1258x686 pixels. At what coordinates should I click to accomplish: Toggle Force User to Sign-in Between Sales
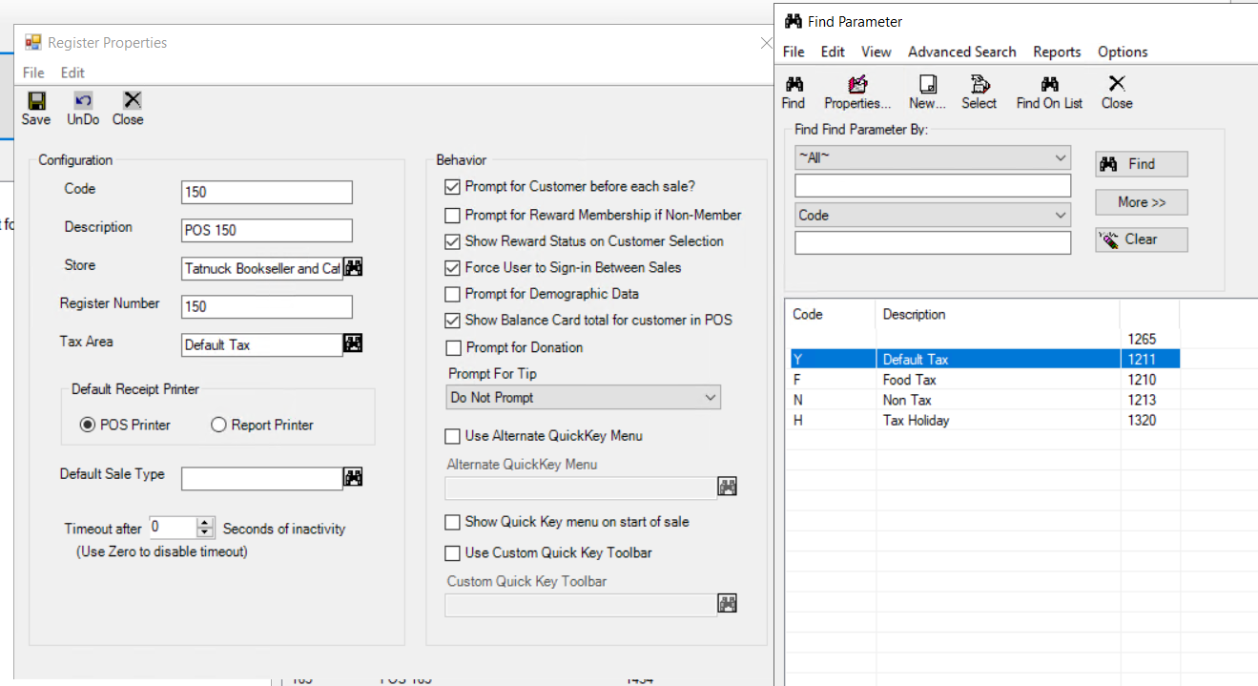click(x=452, y=268)
